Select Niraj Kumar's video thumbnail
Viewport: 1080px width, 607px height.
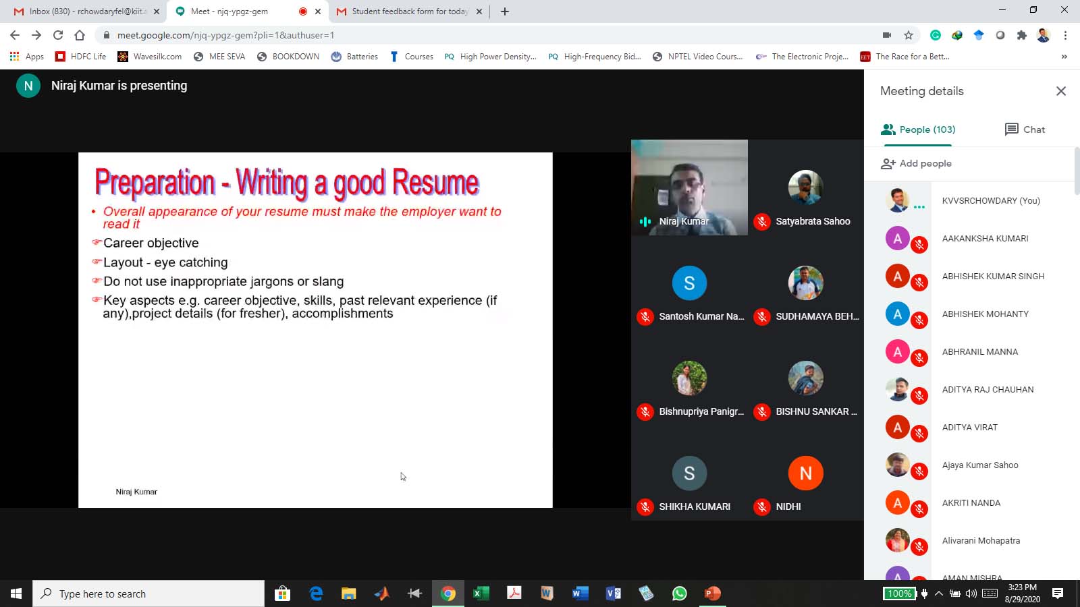[689, 187]
